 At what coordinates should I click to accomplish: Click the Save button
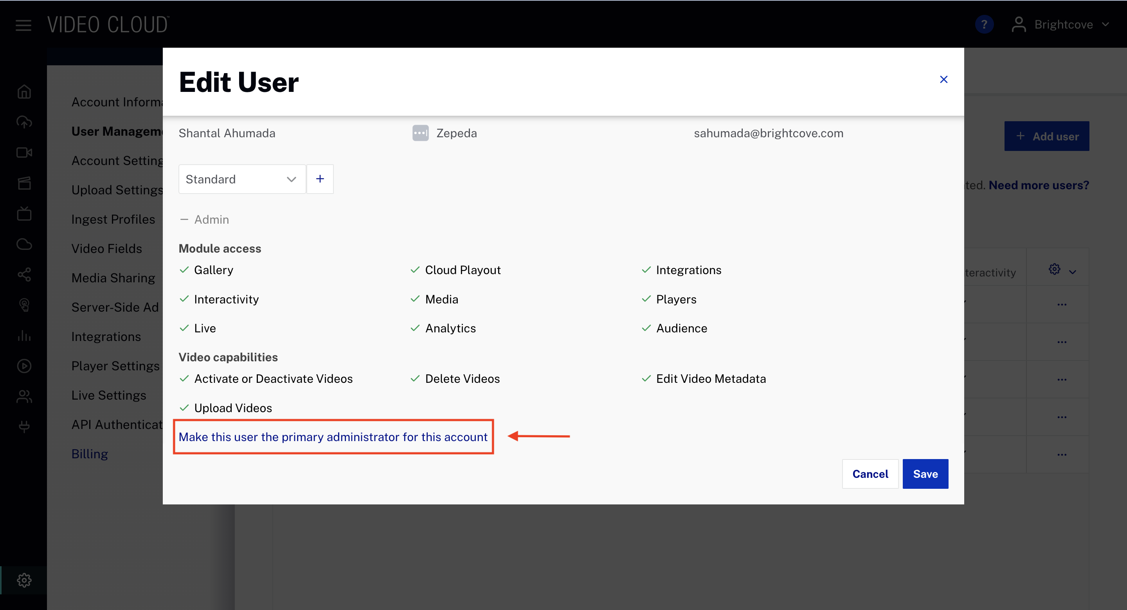click(x=925, y=474)
